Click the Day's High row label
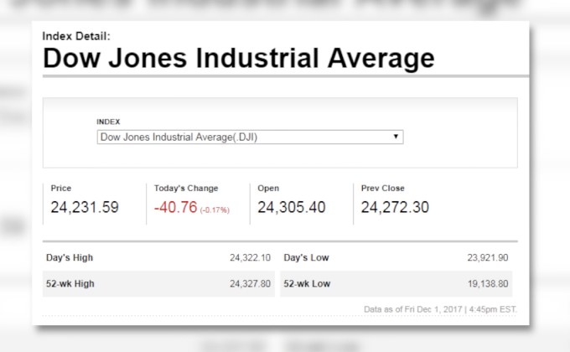This screenshot has width=570, height=352. (x=70, y=257)
